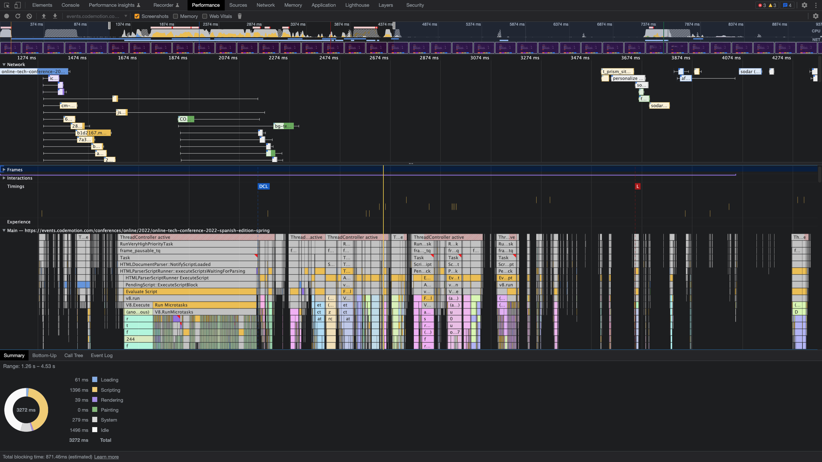Uncheck the Screenshots checkbox
The width and height of the screenshot is (822, 462).
pos(137,16)
